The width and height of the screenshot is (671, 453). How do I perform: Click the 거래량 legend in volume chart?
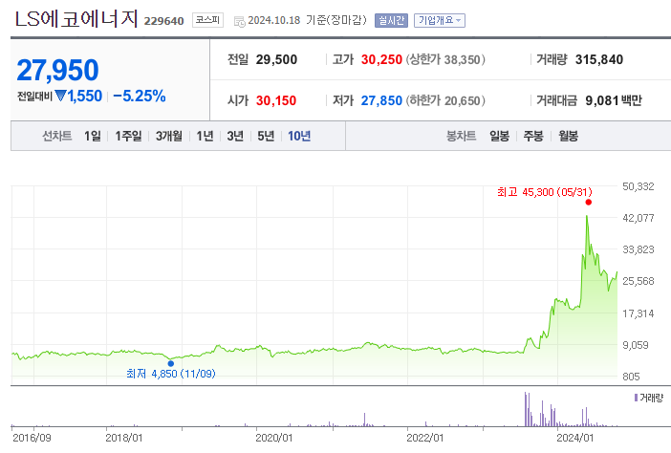649,398
